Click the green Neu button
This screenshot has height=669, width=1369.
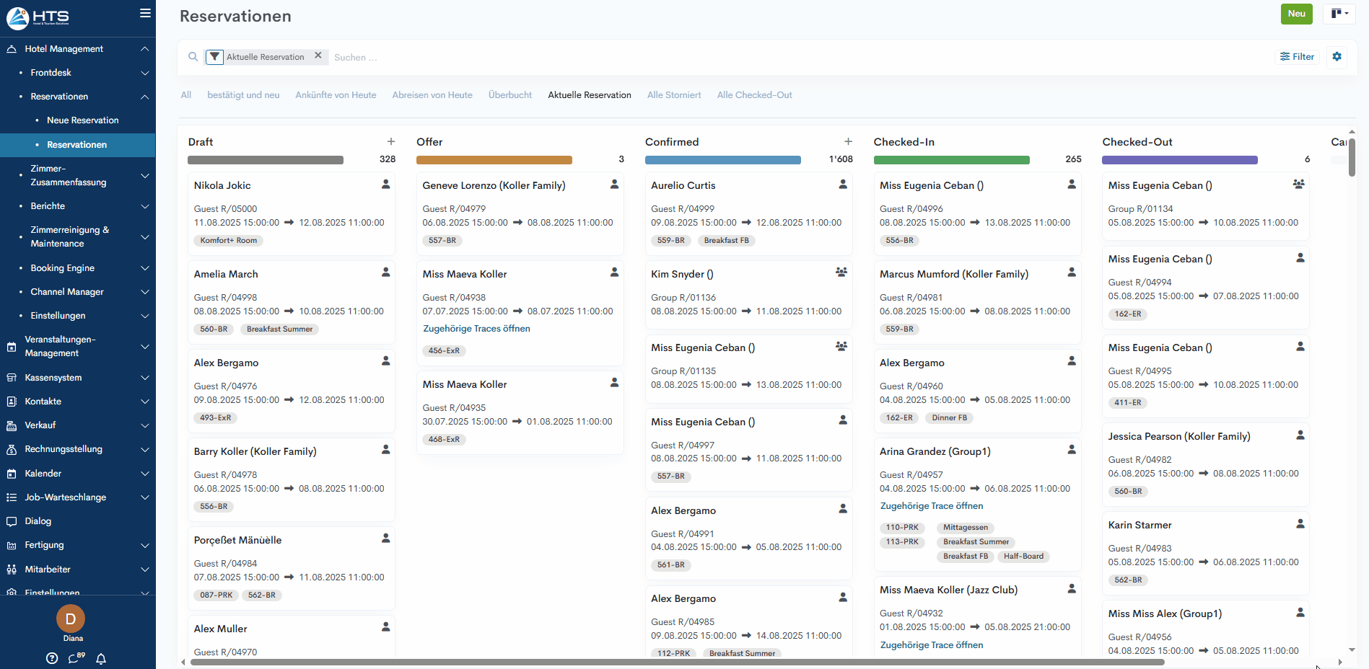1296,14
